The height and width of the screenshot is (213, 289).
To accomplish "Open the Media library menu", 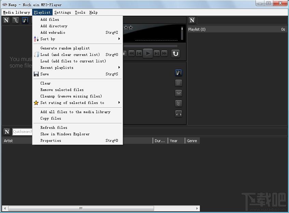I will [17, 12].
